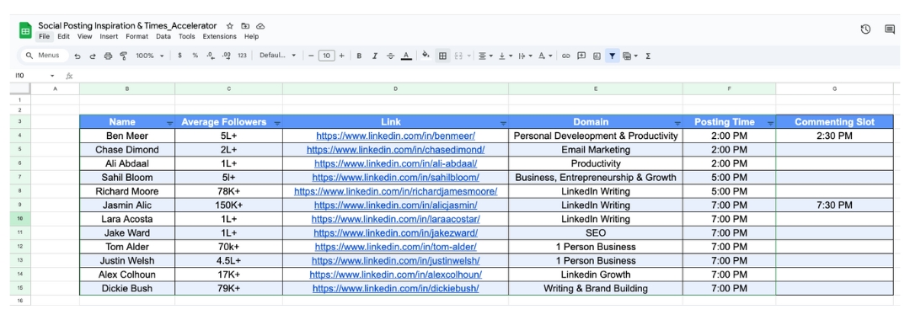
Task: Search the Menus box
Action: (x=45, y=56)
